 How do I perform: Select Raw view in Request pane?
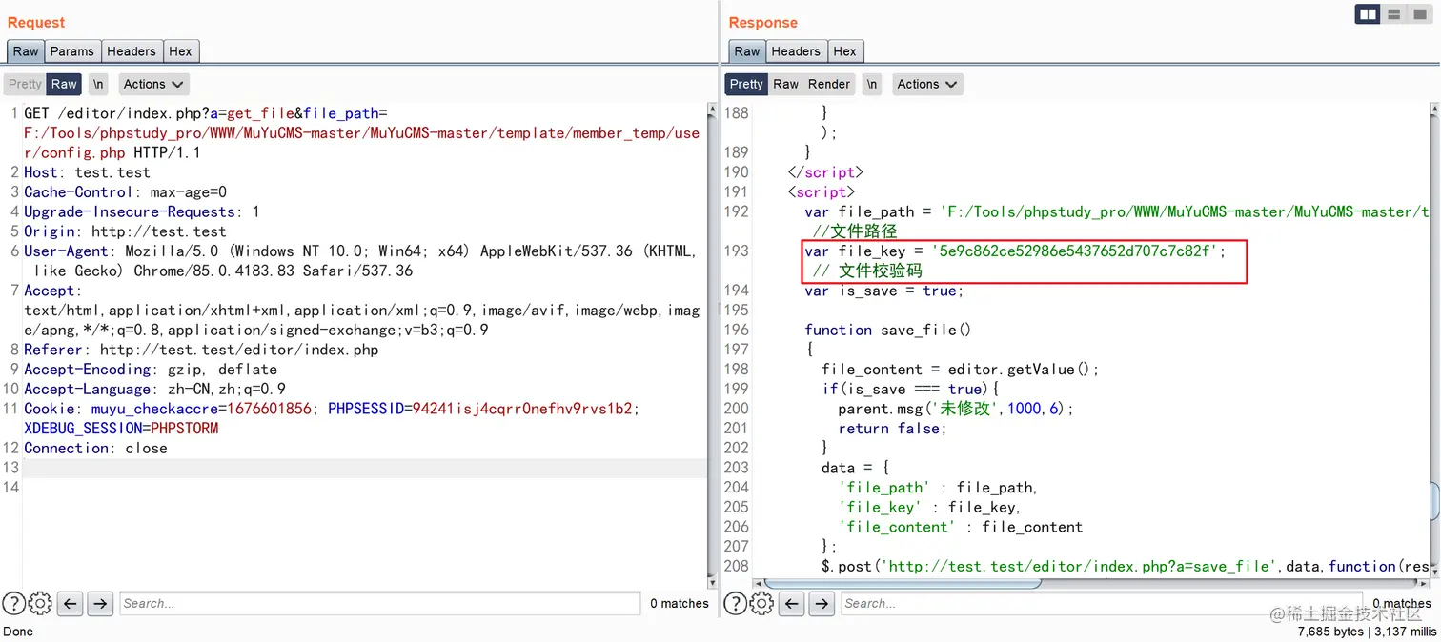pos(64,84)
